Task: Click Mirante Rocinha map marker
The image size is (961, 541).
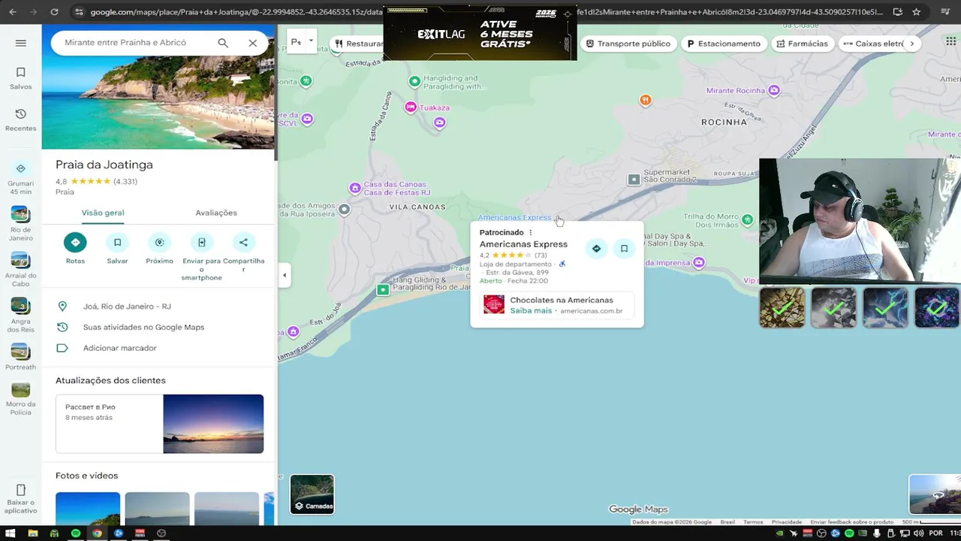Action: pyautogui.click(x=774, y=90)
